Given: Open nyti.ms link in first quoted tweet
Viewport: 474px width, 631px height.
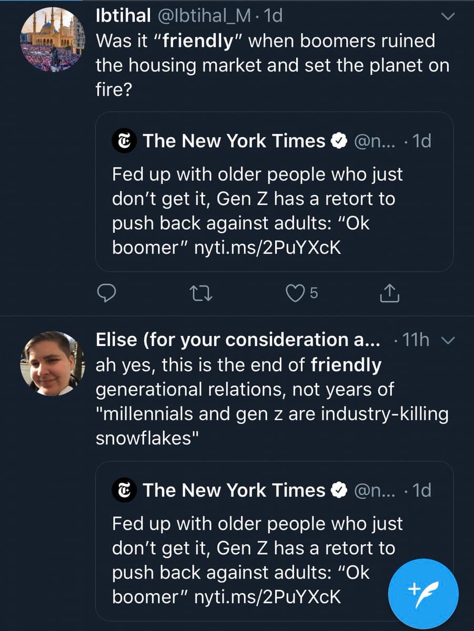Looking at the screenshot, I should 267,248.
